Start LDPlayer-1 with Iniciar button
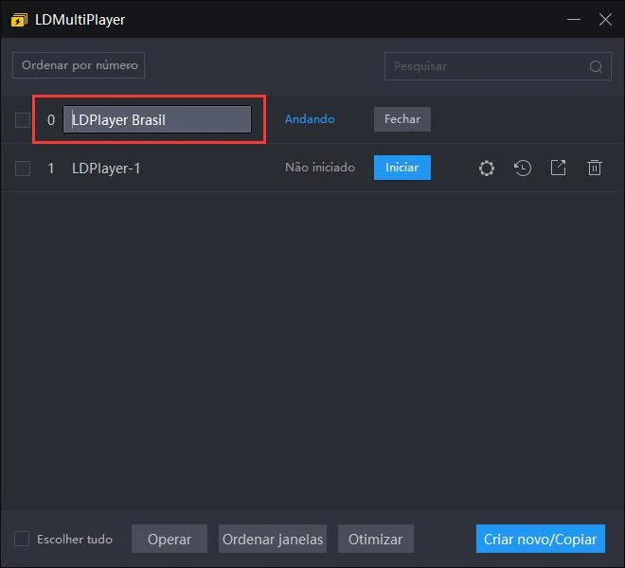Viewport: 625px width, 568px height. [402, 168]
